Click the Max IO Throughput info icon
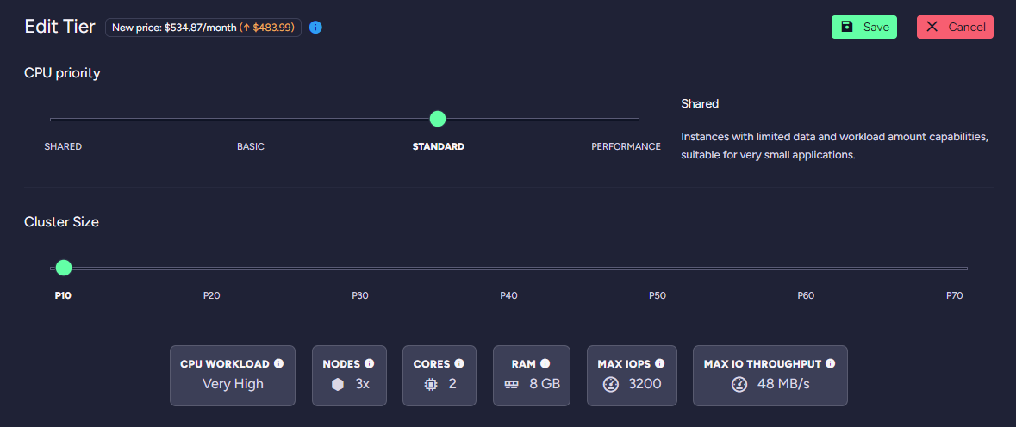Image resolution: width=1016 pixels, height=427 pixels. click(830, 363)
